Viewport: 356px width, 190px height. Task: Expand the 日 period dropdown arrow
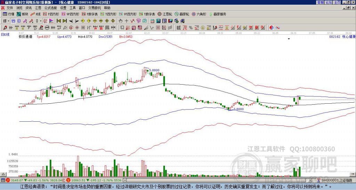point(8,21)
